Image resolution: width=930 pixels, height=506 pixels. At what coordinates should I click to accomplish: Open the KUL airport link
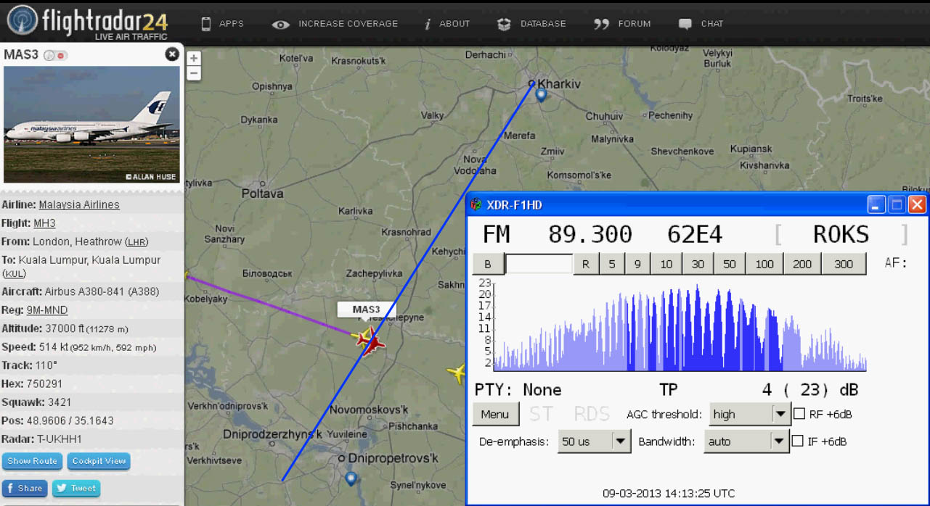(15, 273)
